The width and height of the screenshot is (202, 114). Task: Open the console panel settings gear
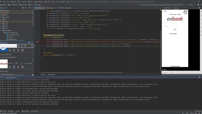coord(199,77)
